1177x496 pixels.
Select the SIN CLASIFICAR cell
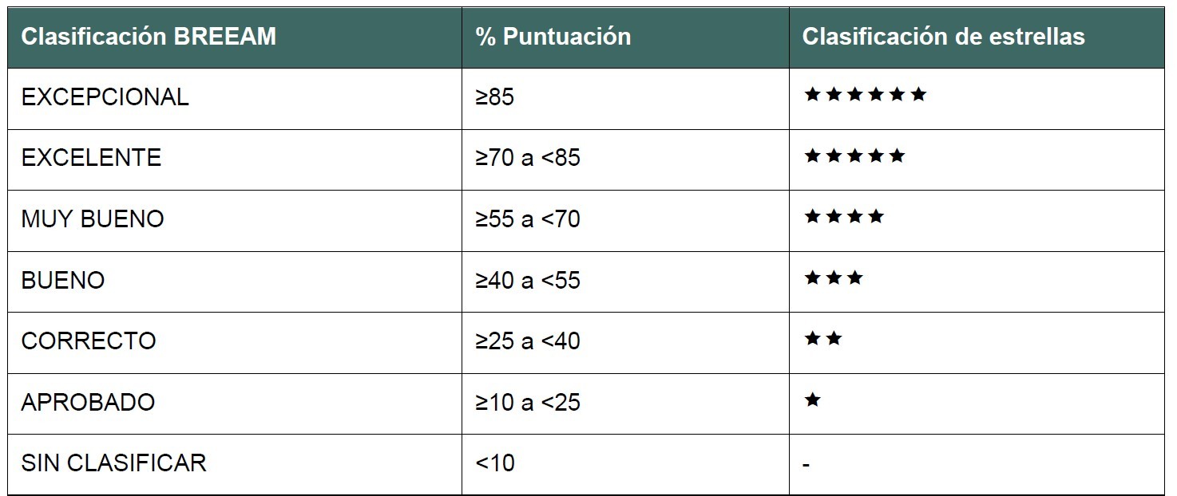point(235,464)
